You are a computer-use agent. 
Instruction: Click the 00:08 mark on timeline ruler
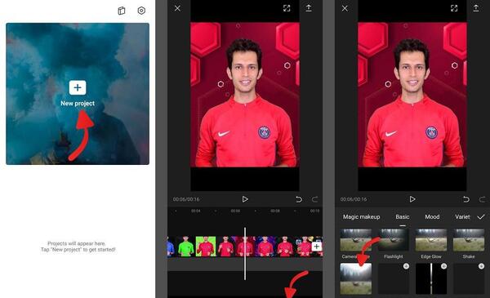pos(275,211)
